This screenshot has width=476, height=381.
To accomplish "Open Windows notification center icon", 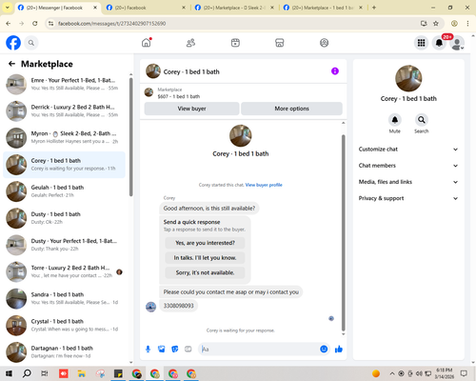I will (x=464, y=373).
